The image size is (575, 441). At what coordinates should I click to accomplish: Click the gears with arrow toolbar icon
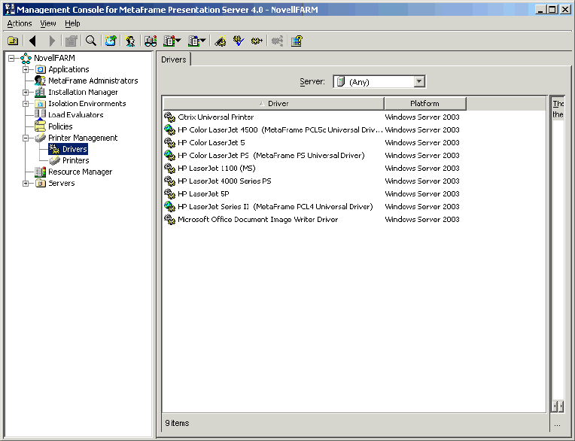257,41
